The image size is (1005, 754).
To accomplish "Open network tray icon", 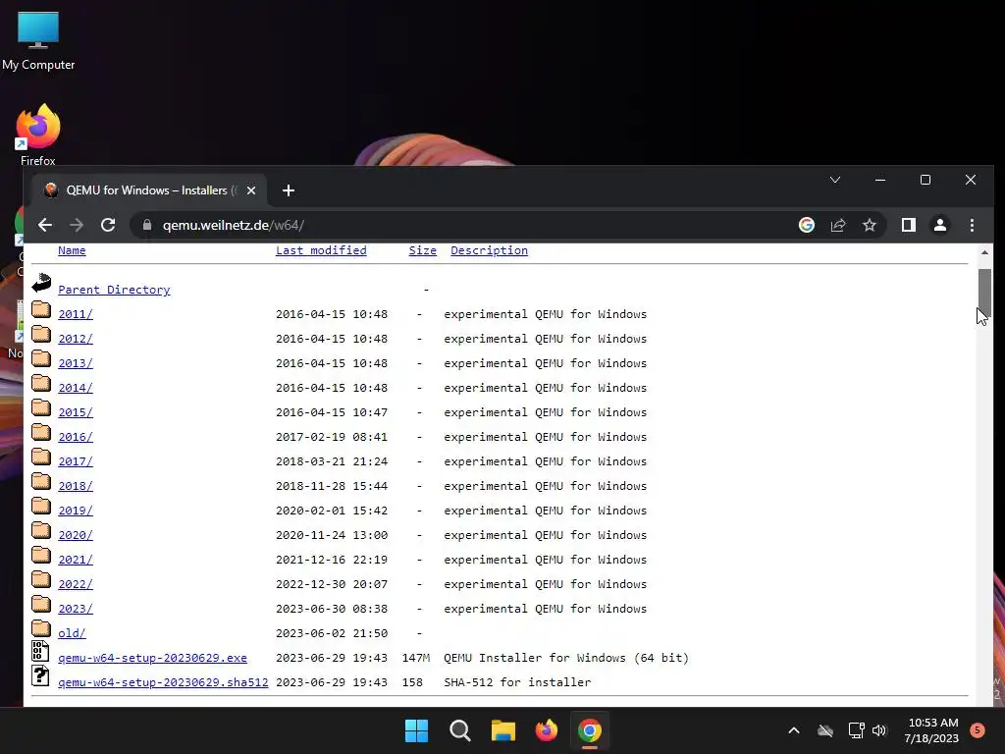I will [856, 730].
